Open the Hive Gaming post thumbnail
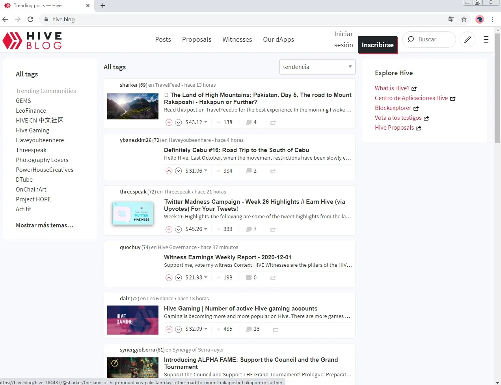Image resolution: width=501 pixels, height=385 pixels. click(x=133, y=320)
